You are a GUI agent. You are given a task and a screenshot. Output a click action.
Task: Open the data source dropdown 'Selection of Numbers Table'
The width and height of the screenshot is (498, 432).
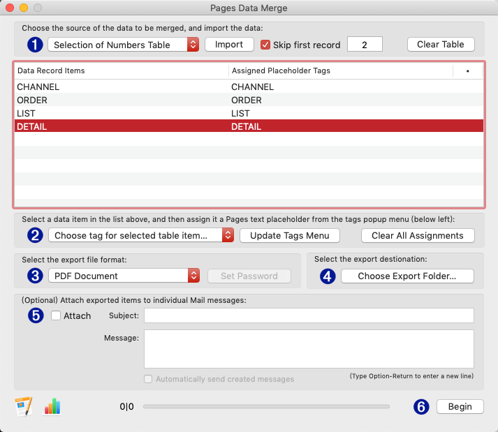click(124, 45)
